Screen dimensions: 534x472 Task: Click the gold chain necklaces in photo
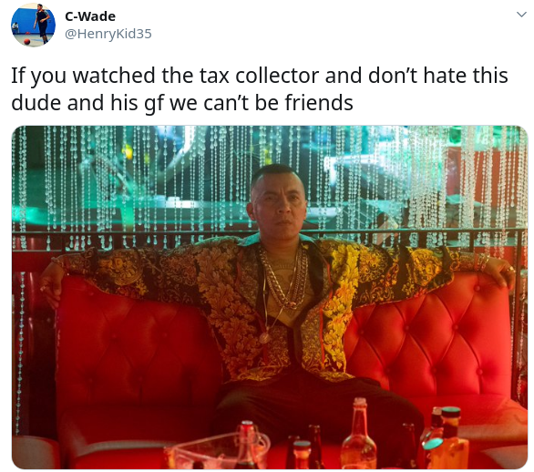282,278
